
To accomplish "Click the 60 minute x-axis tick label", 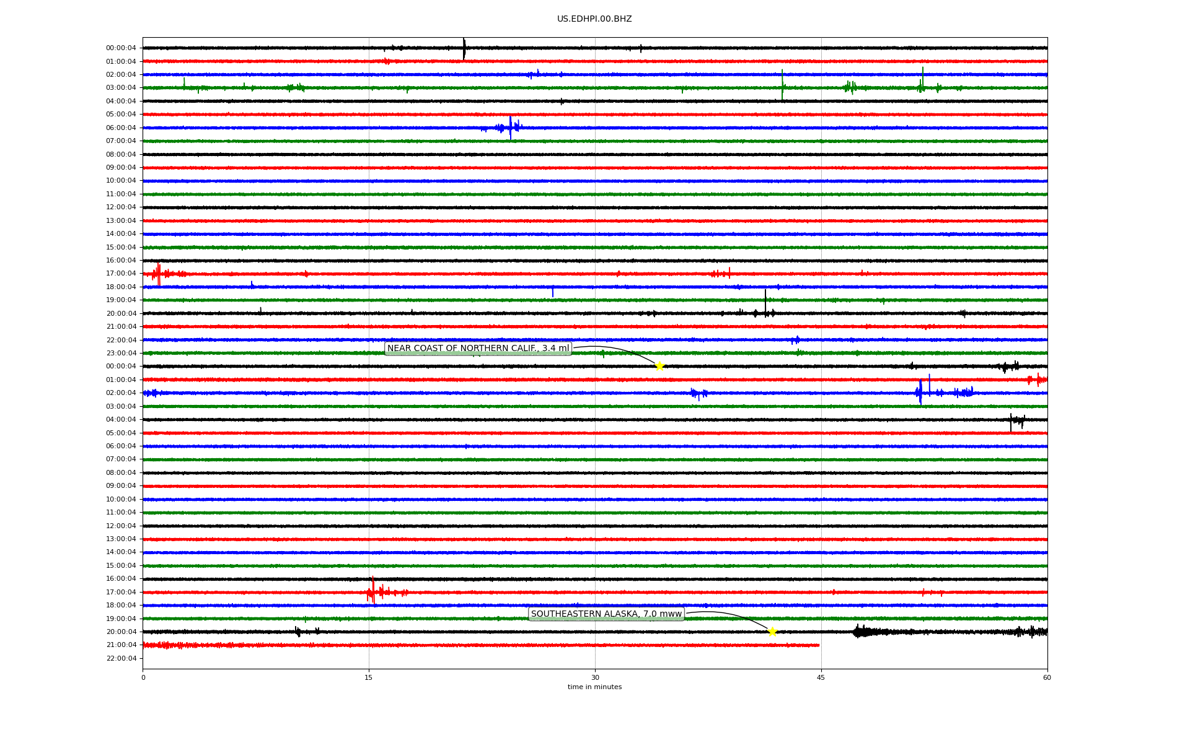I will (1047, 677).
